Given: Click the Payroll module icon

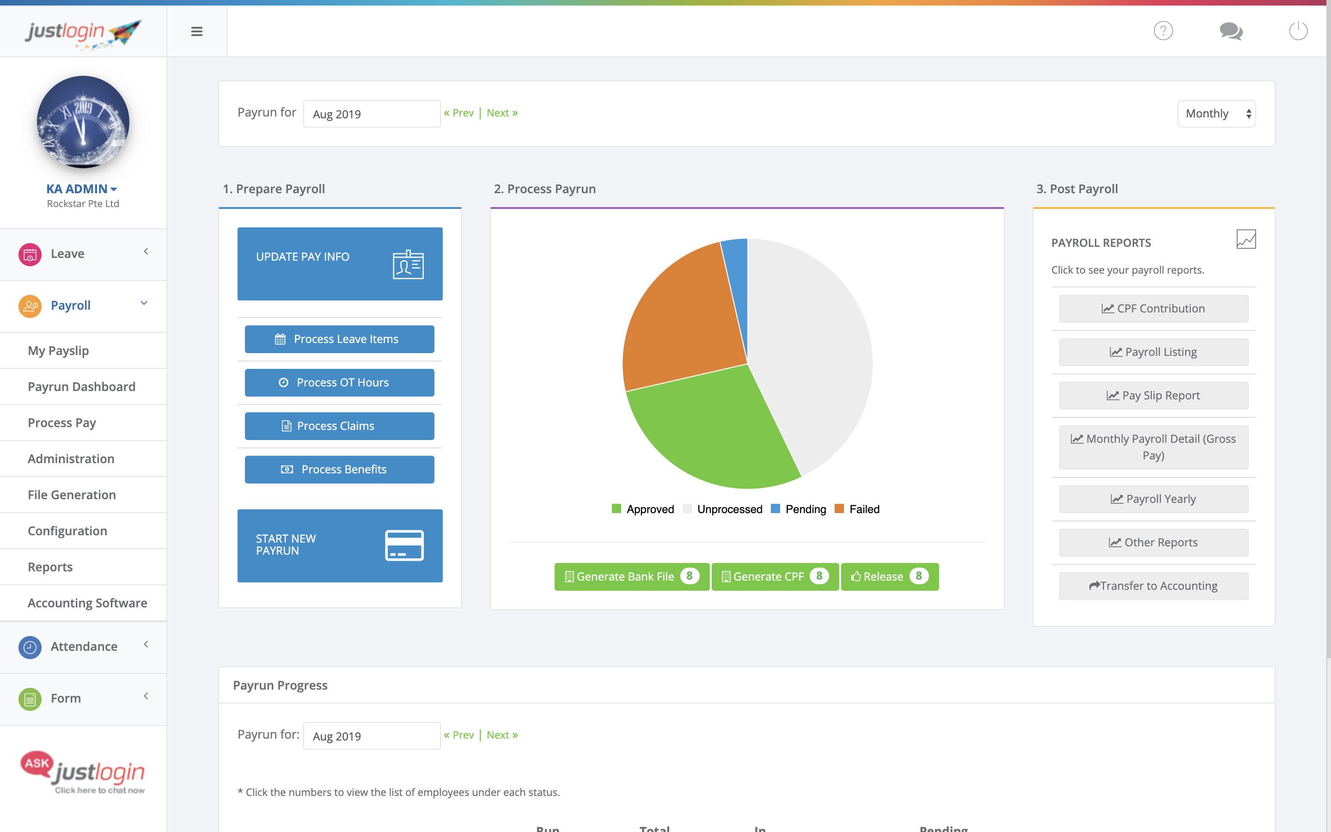Looking at the screenshot, I should pos(30,306).
